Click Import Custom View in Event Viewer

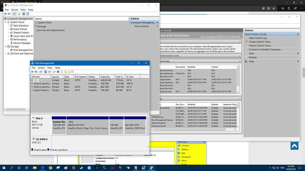(x=260, y=46)
